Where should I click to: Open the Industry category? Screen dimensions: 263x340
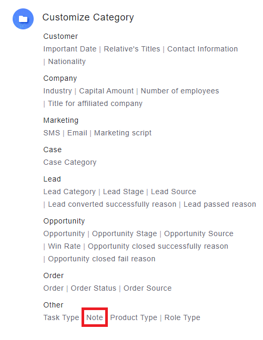57,91
